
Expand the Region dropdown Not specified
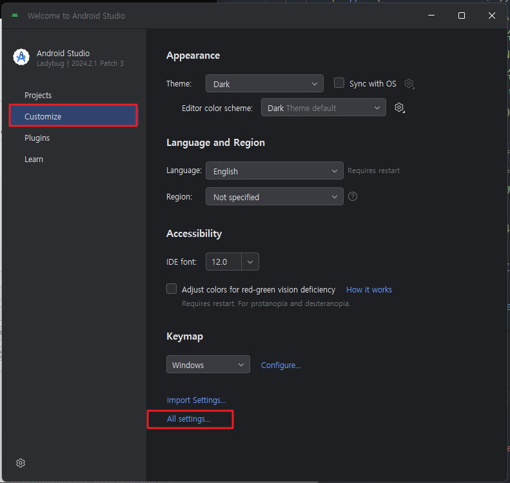pyautogui.click(x=274, y=196)
